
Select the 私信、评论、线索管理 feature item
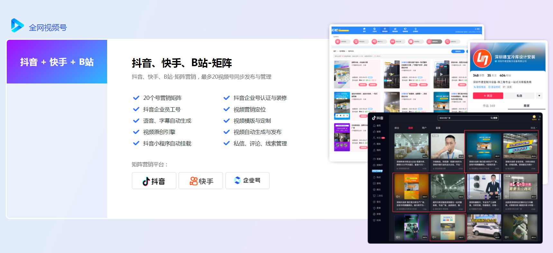255,144
